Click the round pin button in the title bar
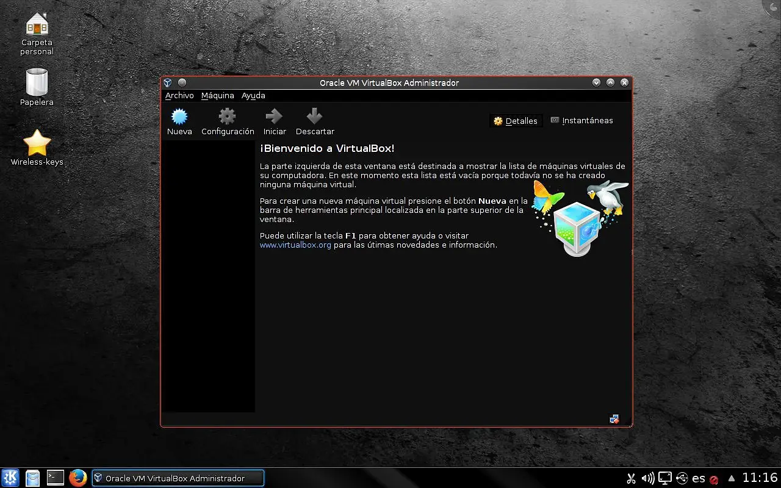781x488 pixels. [182, 82]
